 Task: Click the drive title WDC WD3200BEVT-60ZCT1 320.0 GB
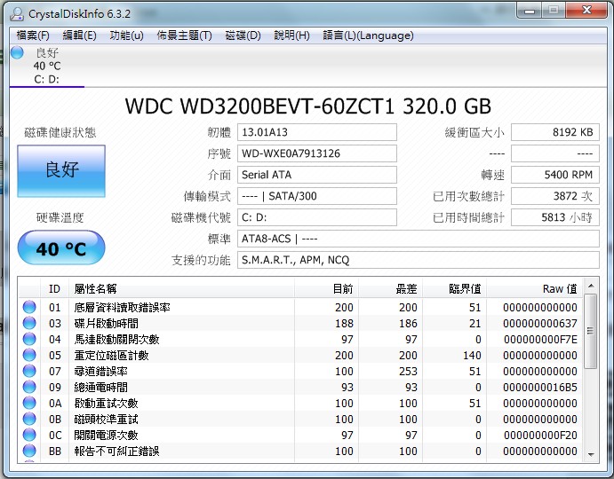click(x=307, y=106)
